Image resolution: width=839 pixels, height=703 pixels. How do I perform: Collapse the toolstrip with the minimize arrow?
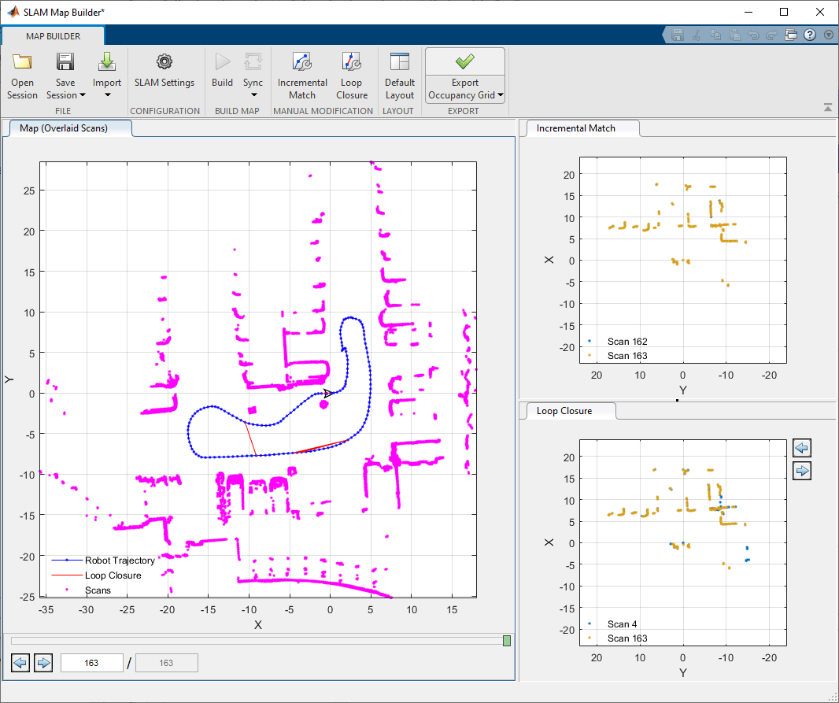[x=828, y=107]
